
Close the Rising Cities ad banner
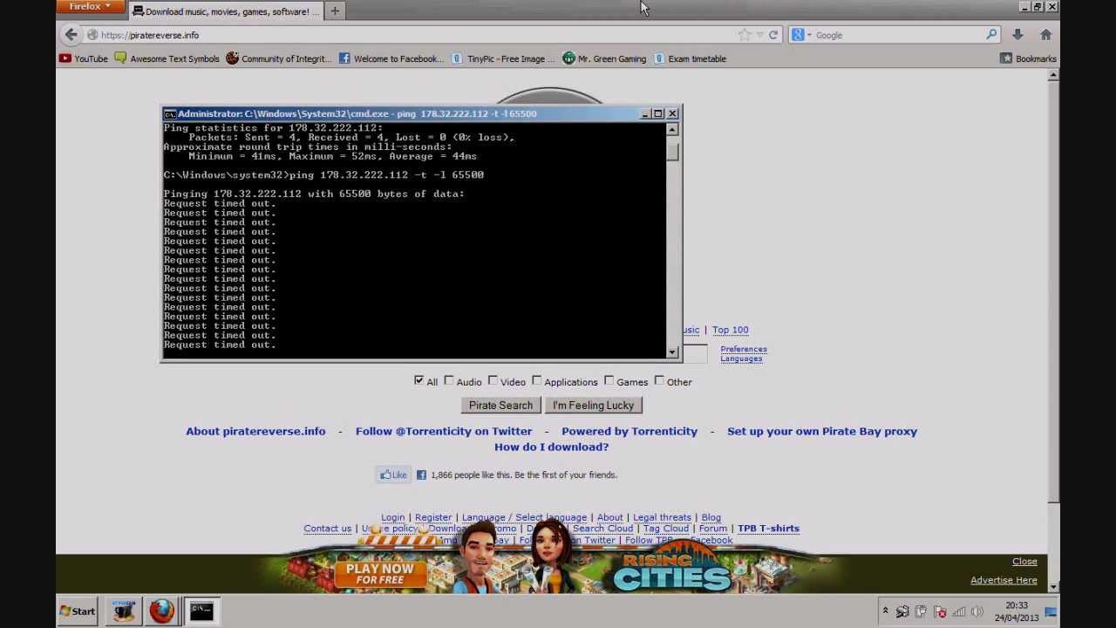click(1024, 562)
